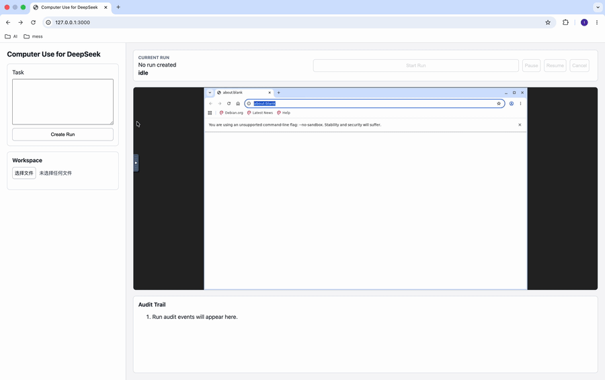Open the outer browser profile avatar

point(584,22)
